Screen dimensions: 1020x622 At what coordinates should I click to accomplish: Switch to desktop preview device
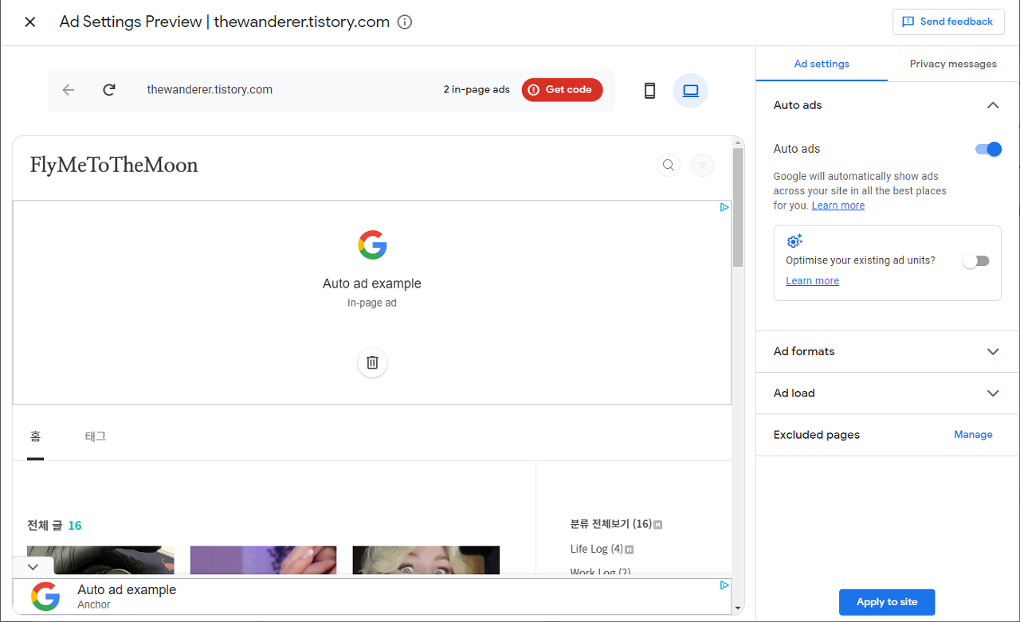[x=691, y=91]
